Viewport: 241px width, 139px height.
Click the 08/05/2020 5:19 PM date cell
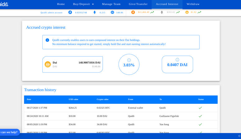(x=37, y=124)
